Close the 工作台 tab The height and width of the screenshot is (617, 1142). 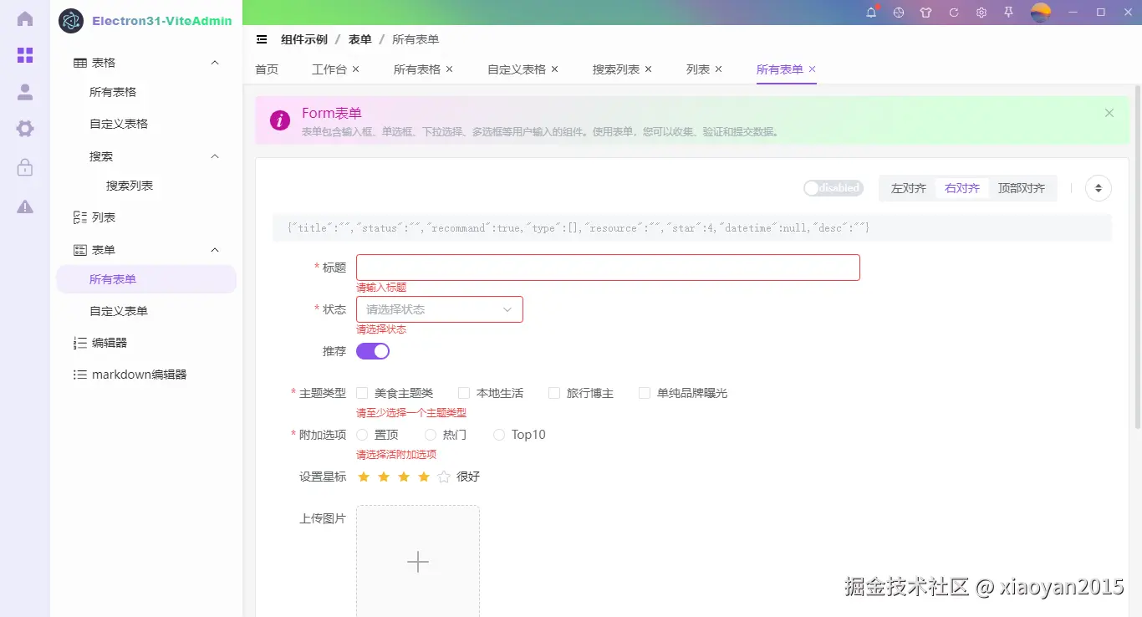pyautogui.click(x=356, y=69)
